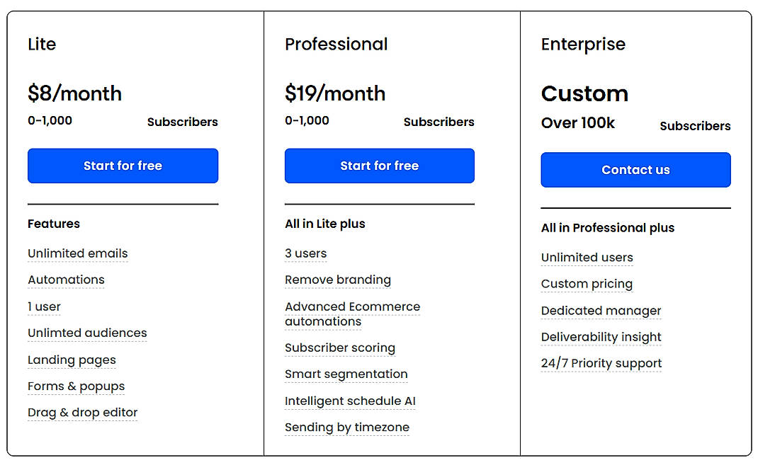Screen dimensions: 758x465
Task: Click Contact us for the Enterprise plan
Action: tap(635, 170)
